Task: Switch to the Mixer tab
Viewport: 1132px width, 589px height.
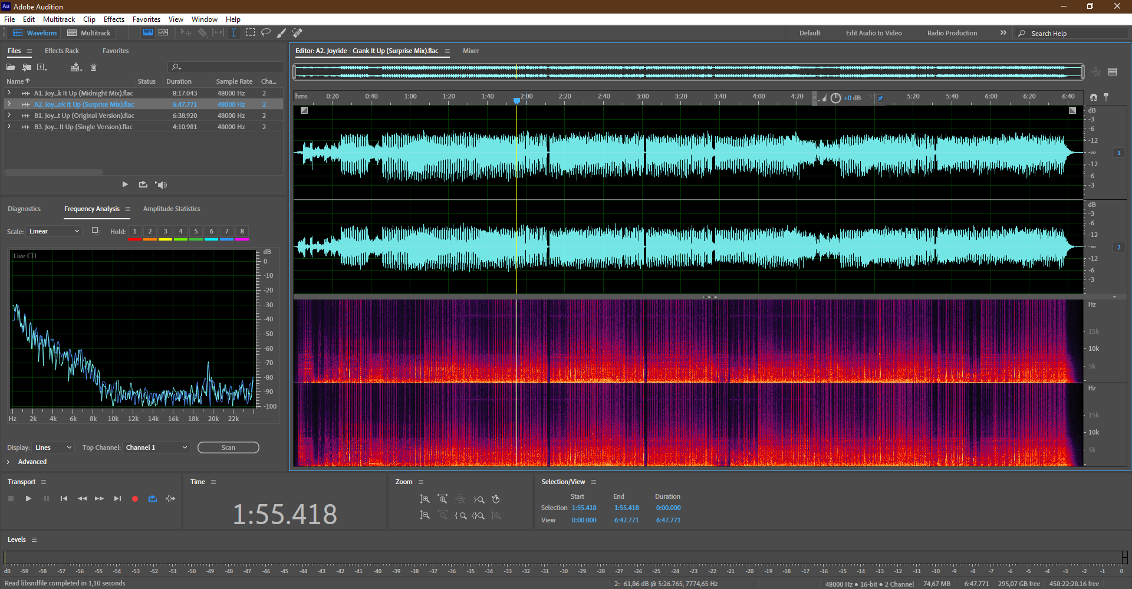Action: click(x=471, y=51)
